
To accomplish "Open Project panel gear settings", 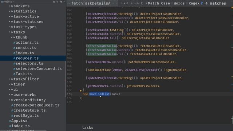I will (61, 2).
